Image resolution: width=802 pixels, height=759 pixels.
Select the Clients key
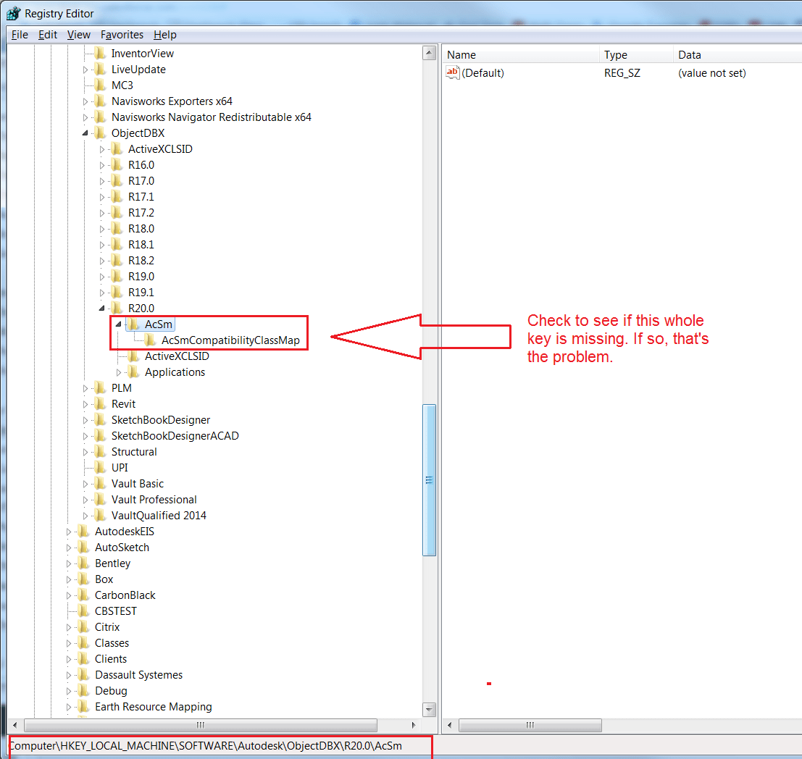click(111, 659)
